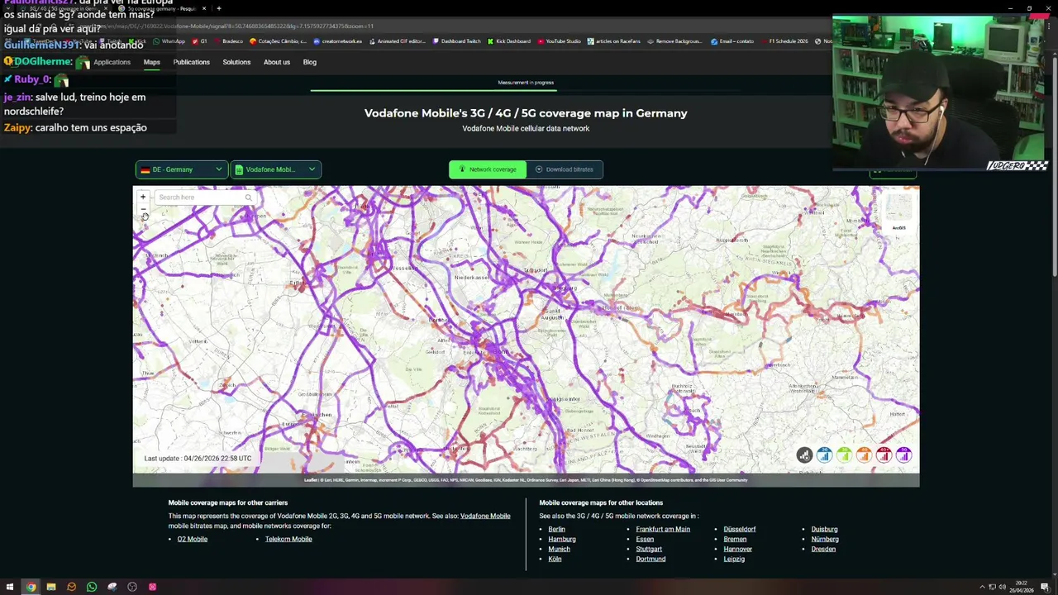Screen dimensions: 1058x595
Task: Follow the Vodafone Mobile bitrates map link
Action: click(485, 516)
